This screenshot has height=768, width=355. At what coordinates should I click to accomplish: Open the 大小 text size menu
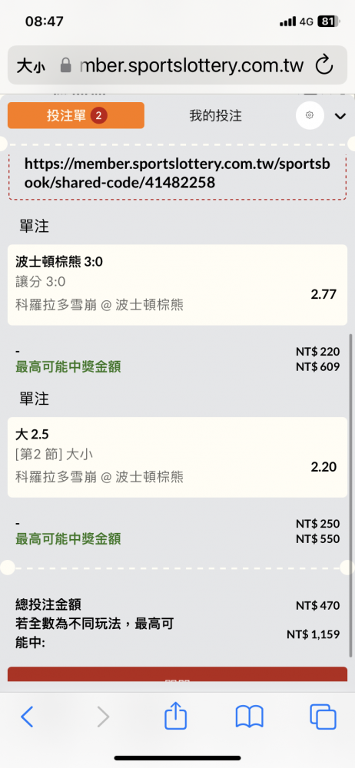click(31, 65)
